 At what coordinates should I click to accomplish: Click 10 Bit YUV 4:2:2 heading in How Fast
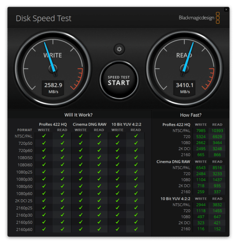[175, 199]
